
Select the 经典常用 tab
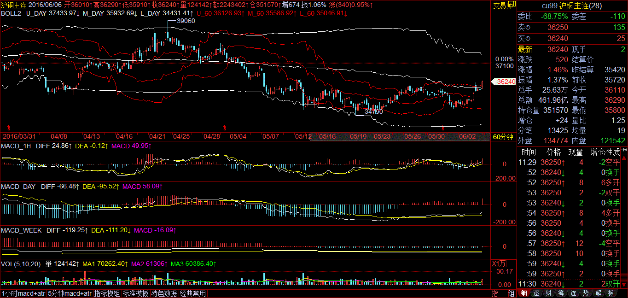[193, 293]
